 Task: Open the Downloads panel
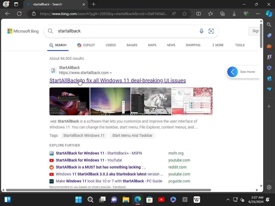[x=234, y=14]
